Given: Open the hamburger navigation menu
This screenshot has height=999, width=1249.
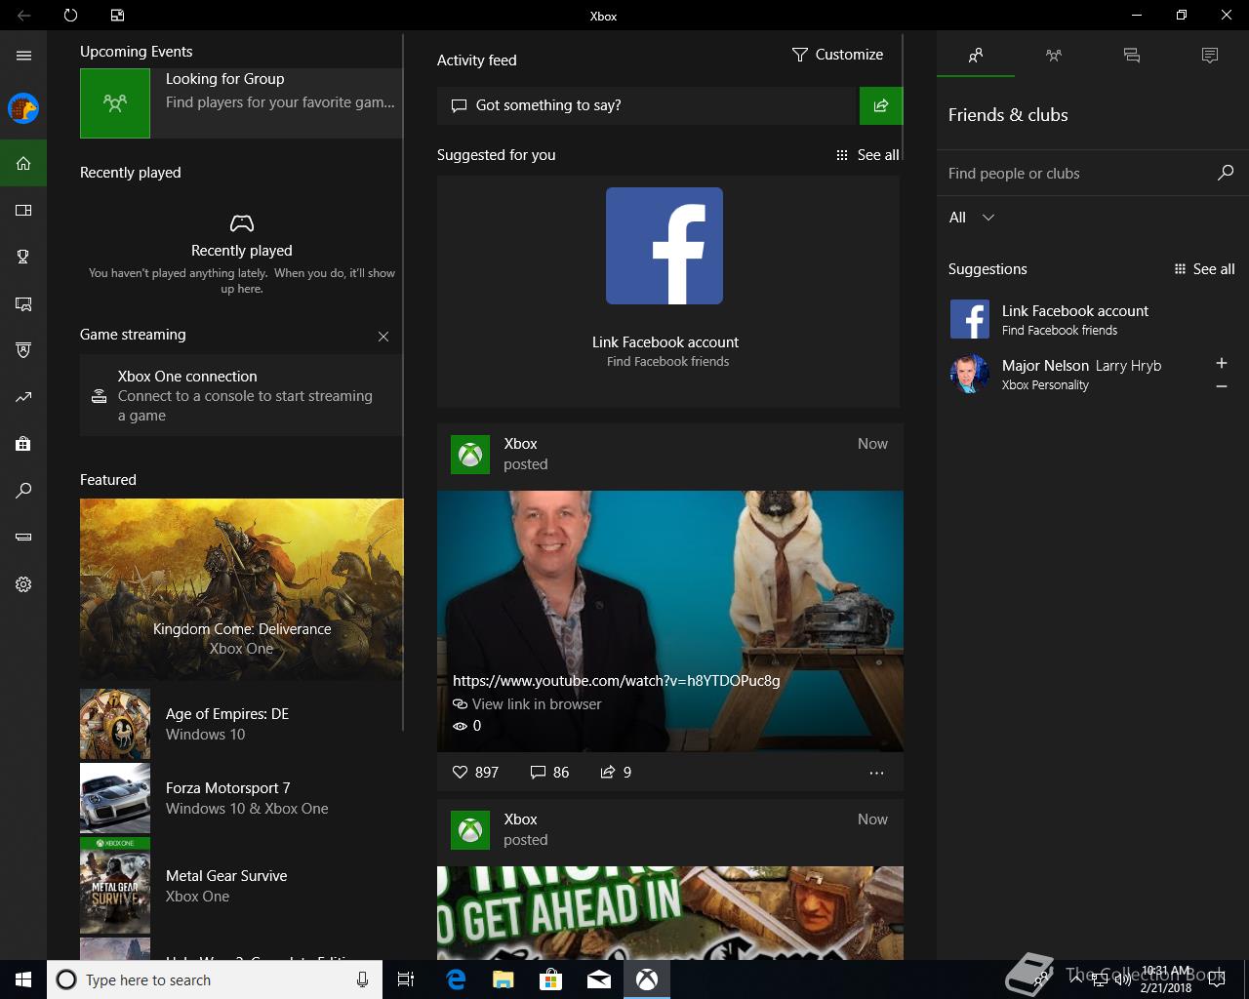Looking at the screenshot, I should click(23, 56).
